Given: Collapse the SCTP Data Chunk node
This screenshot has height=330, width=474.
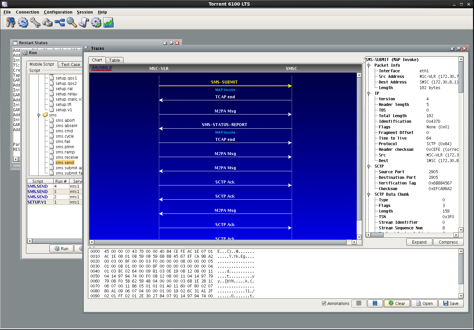Looking at the screenshot, I should [369, 194].
